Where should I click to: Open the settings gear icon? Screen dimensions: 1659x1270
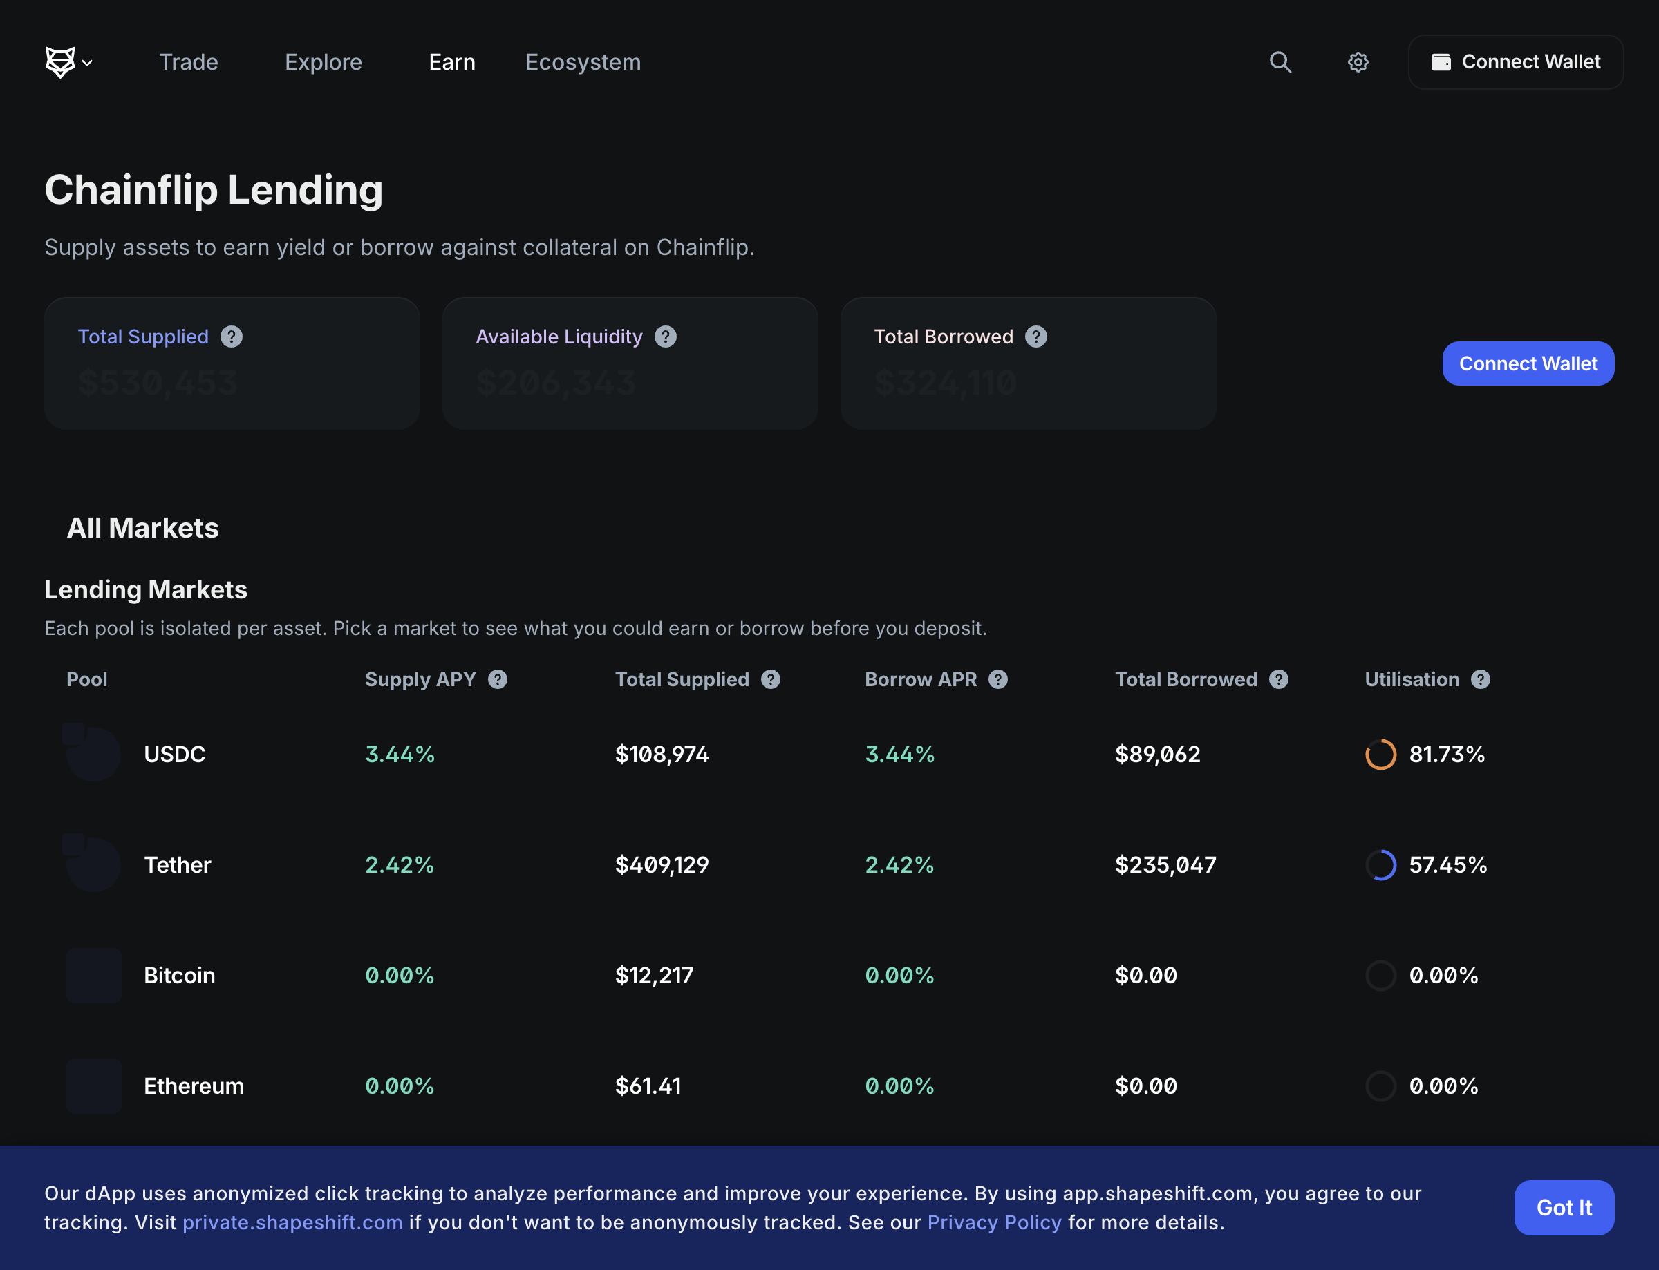pyautogui.click(x=1358, y=62)
